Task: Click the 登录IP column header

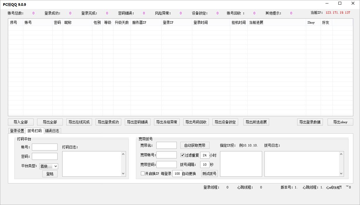Action: [x=177, y=22]
